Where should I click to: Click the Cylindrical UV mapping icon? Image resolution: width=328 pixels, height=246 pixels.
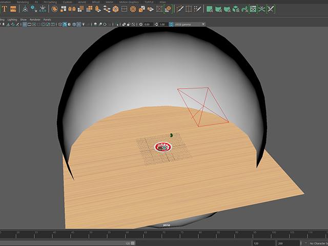point(218,9)
